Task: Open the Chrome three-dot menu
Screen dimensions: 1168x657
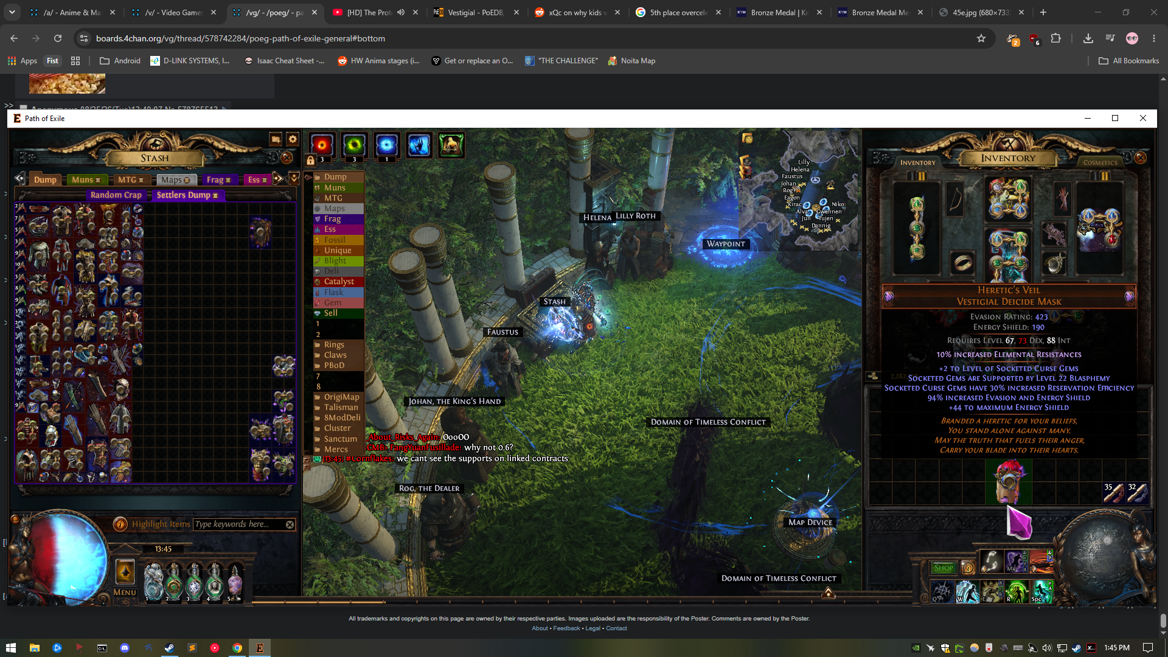Action: point(1153,38)
